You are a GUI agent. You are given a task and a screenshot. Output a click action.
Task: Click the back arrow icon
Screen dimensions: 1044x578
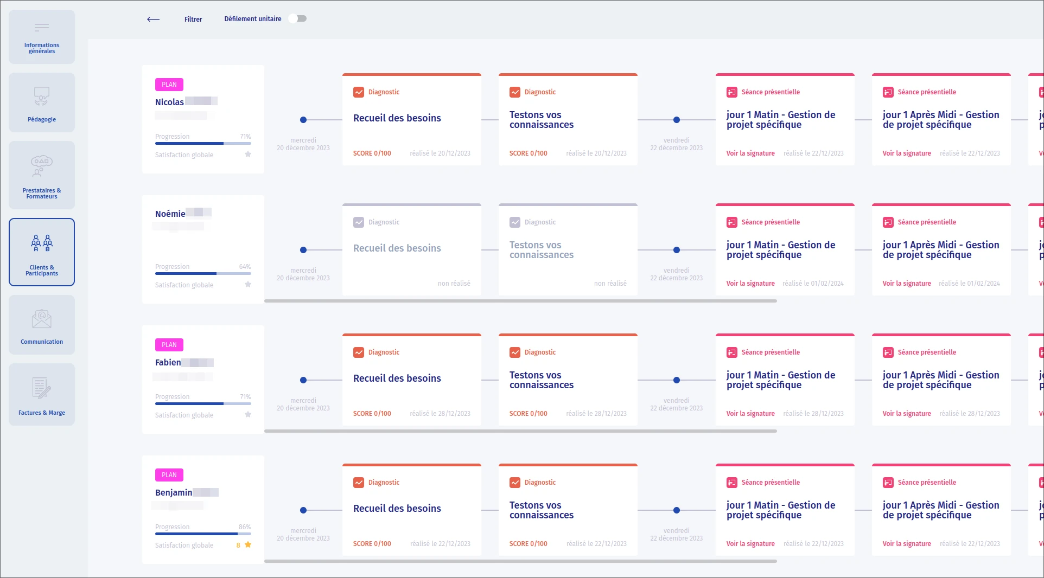(x=153, y=19)
